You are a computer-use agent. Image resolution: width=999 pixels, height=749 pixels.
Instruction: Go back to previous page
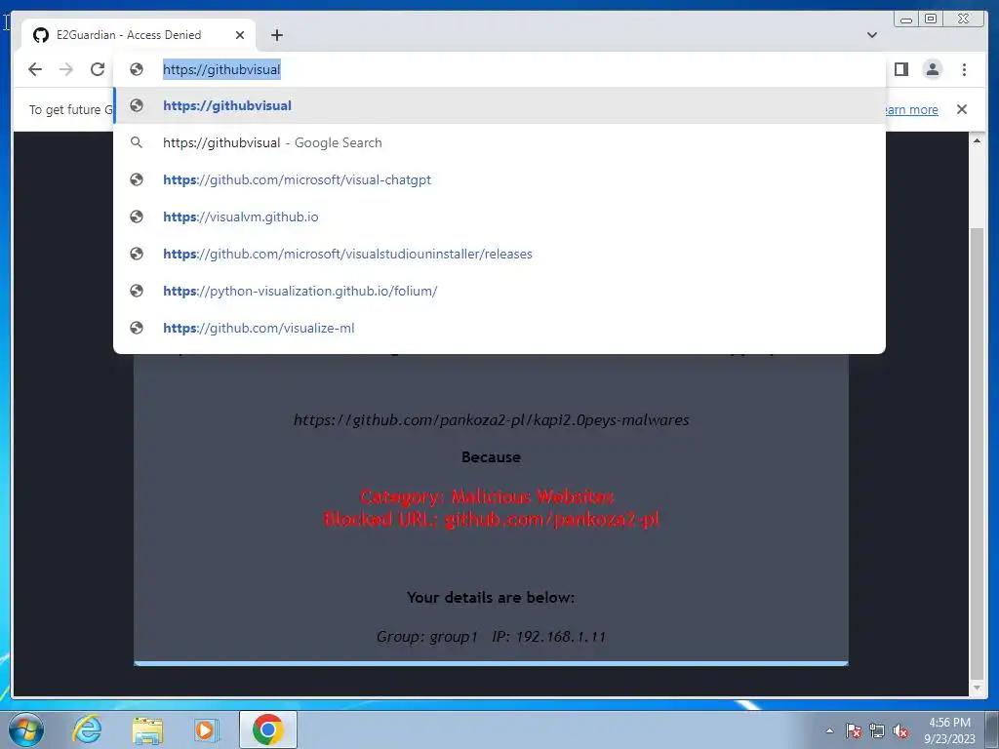click(x=35, y=69)
